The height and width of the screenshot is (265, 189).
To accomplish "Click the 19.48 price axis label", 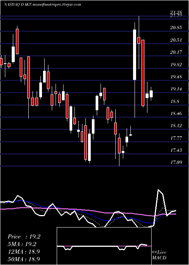I will pyautogui.click(x=176, y=77).
